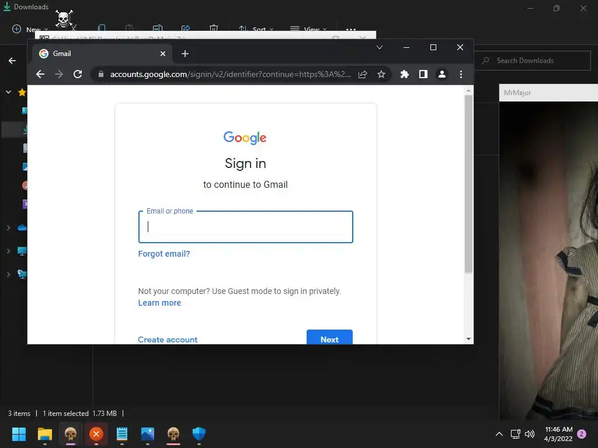Open the Photos taskbar icon
598x448 pixels.
click(148, 434)
